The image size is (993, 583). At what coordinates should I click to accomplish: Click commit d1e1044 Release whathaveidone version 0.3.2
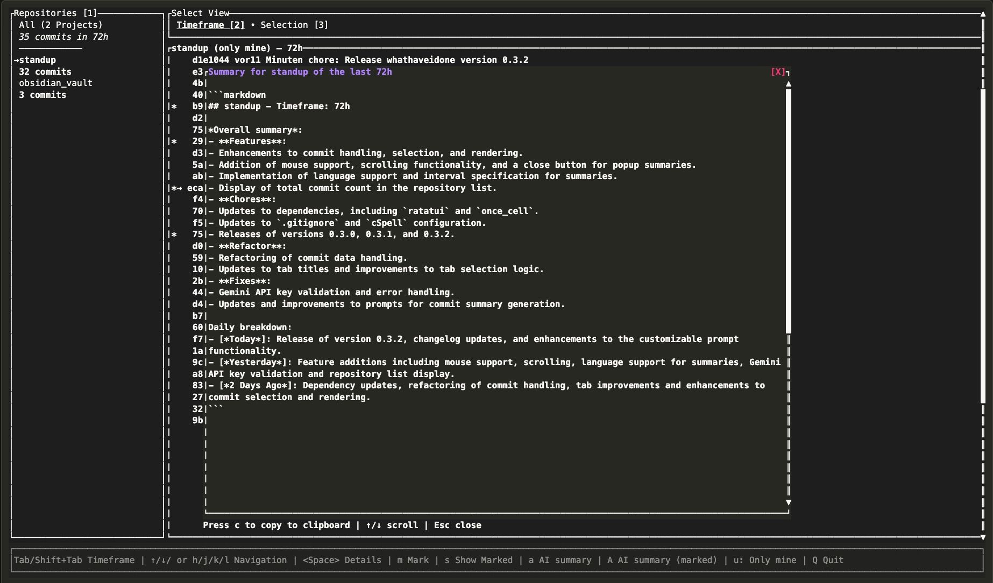tap(360, 60)
